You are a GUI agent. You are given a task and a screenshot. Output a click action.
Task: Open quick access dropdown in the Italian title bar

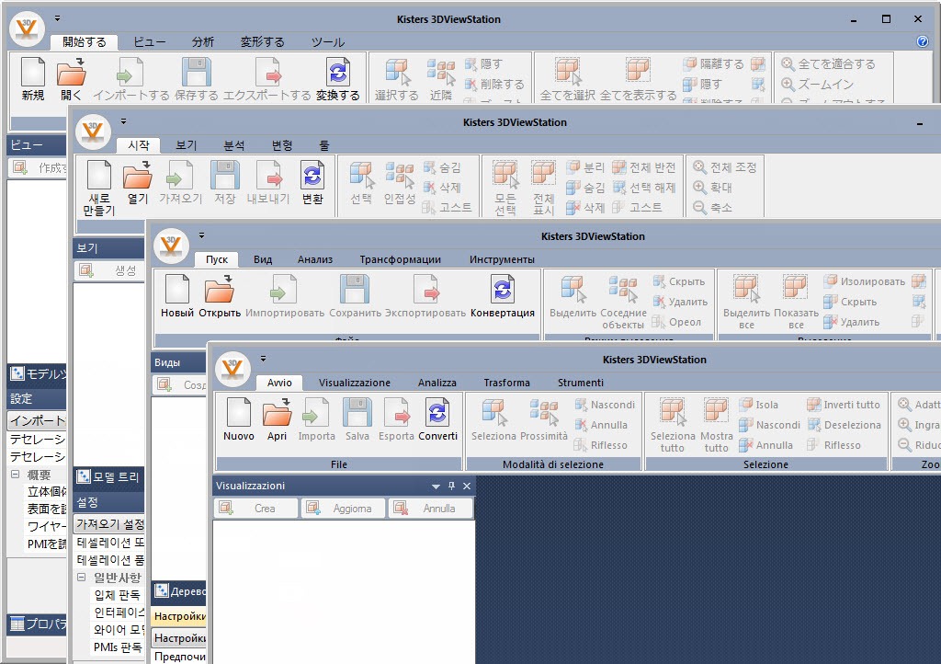[x=263, y=359]
